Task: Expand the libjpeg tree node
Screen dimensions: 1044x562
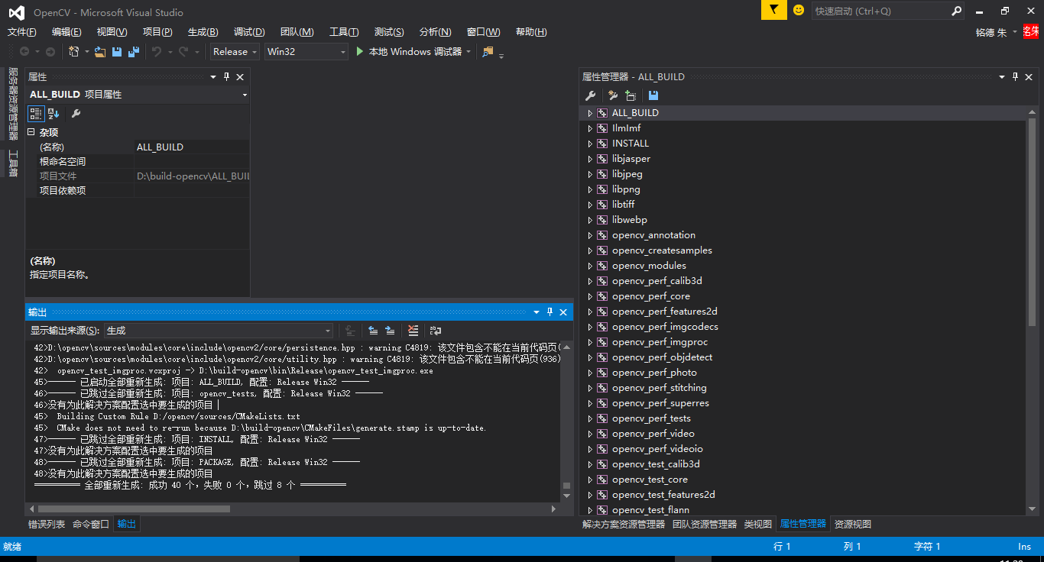Action: [x=590, y=174]
